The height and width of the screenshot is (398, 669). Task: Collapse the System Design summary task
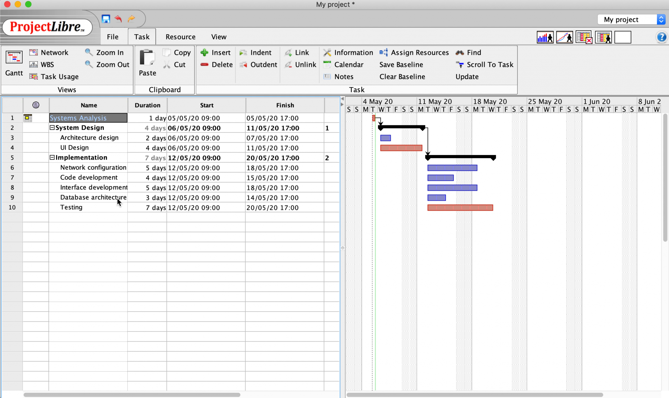point(52,128)
